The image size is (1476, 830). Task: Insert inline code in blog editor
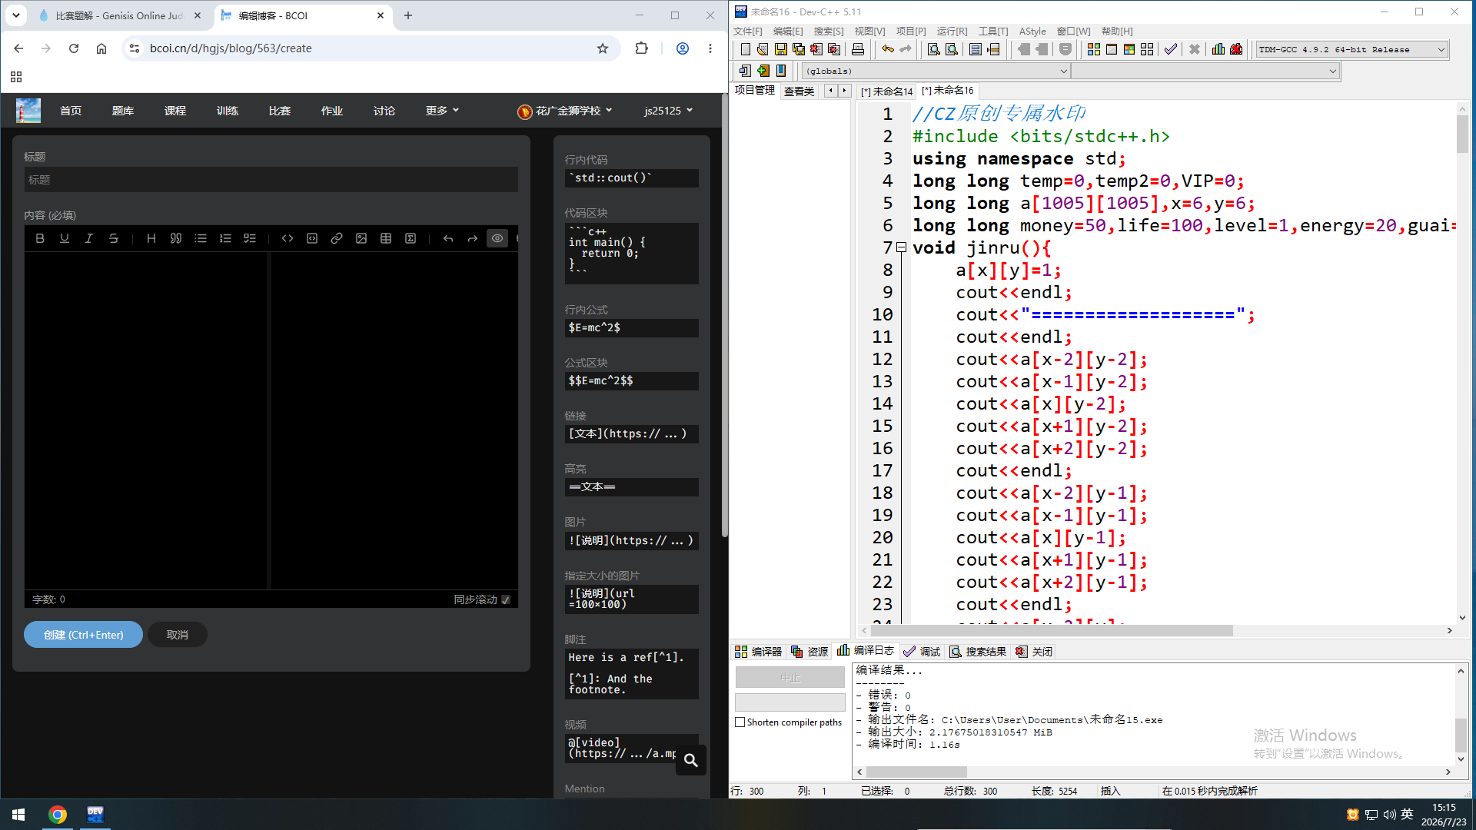[x=288, y=238]
